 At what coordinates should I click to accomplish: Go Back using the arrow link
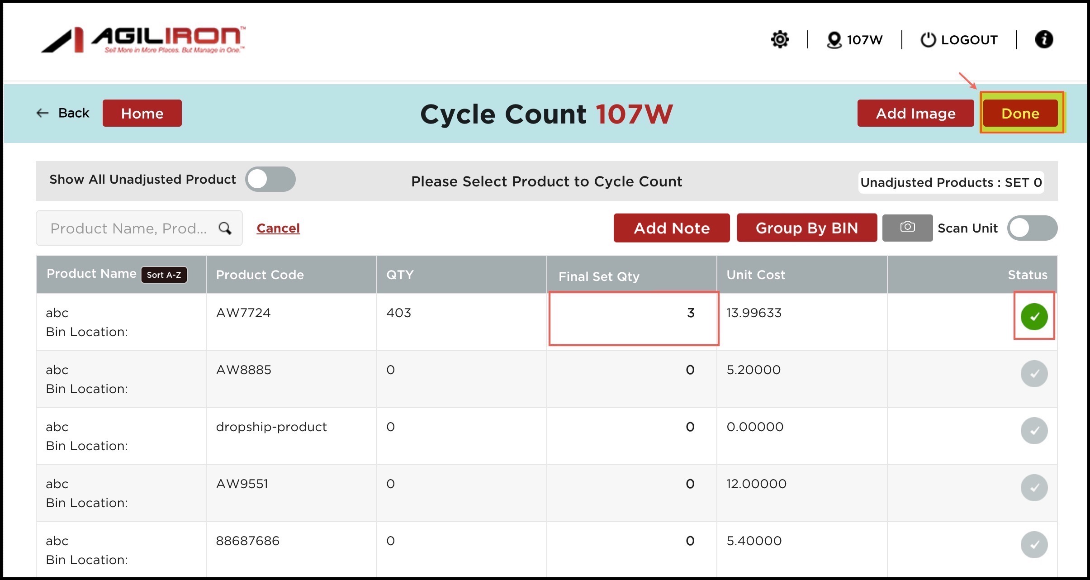click(x=62, y=113)
